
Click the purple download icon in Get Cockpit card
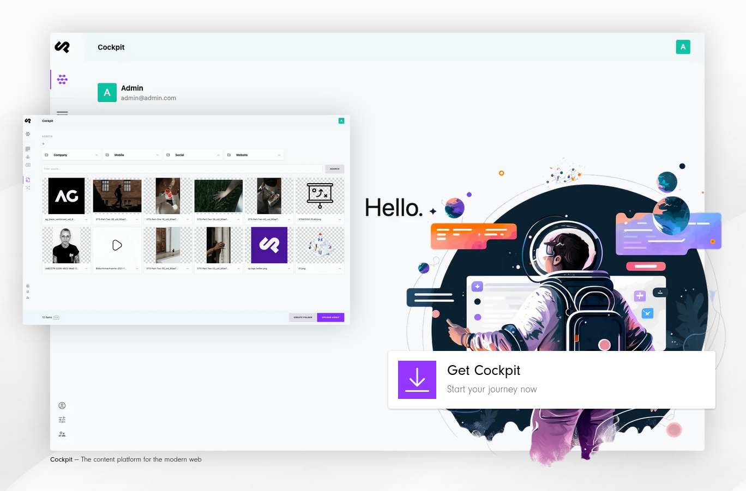[x=417, y=380]
